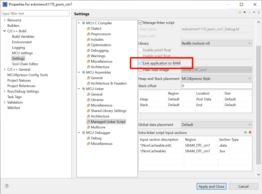Click the red X to remove linker input section

(250, 132)
